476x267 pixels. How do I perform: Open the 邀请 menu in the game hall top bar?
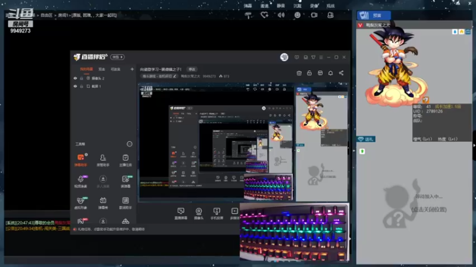(264, 6)
